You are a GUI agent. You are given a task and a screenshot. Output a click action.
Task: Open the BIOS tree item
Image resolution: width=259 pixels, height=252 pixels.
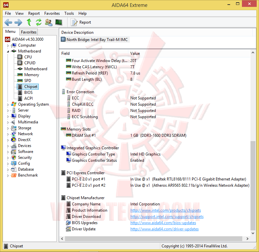pos(28,93)
